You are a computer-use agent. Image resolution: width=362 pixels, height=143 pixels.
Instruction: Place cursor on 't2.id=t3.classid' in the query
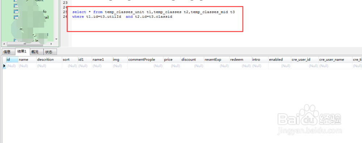pos(153,17)
